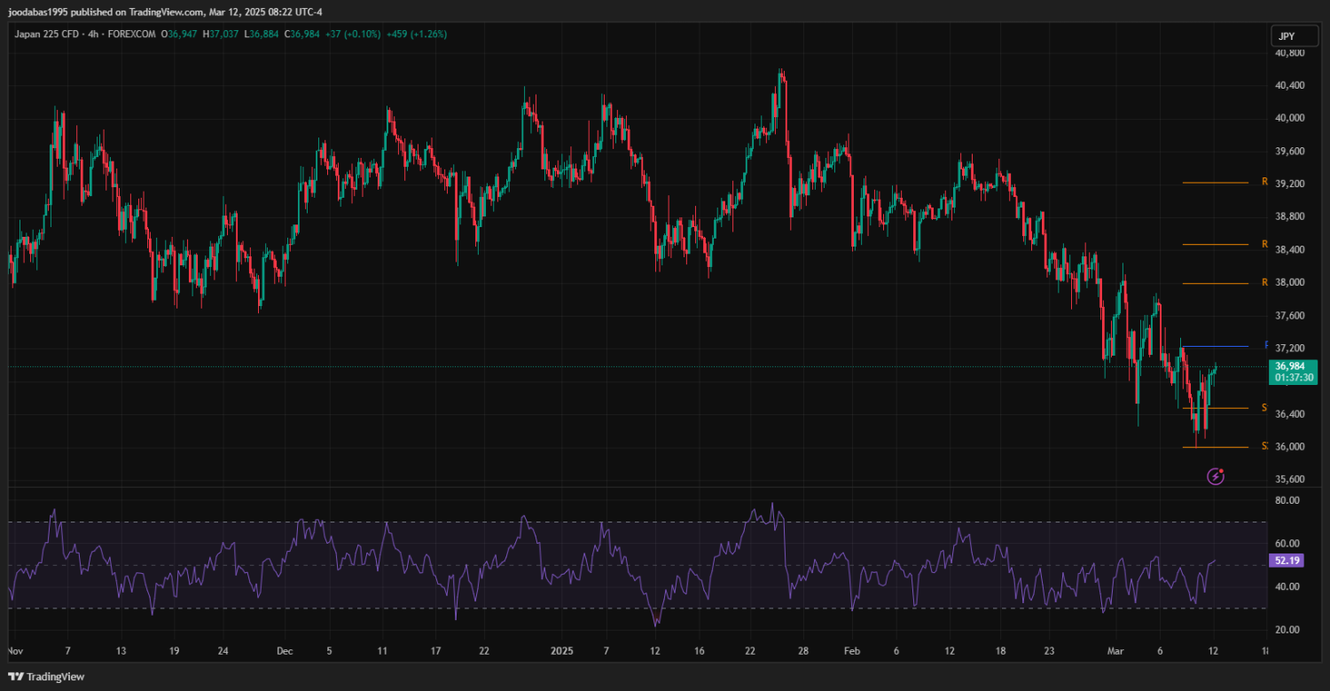Click the 40,800 price axis label
1330x691 pixels.
click(x=1289, y=52)
